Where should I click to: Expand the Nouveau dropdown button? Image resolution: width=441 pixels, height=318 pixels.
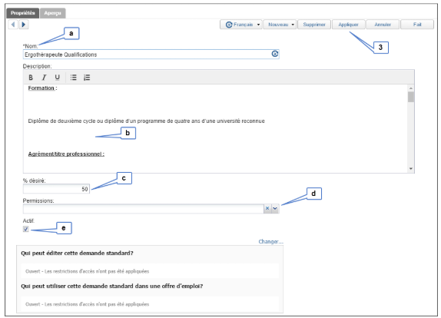280,25
